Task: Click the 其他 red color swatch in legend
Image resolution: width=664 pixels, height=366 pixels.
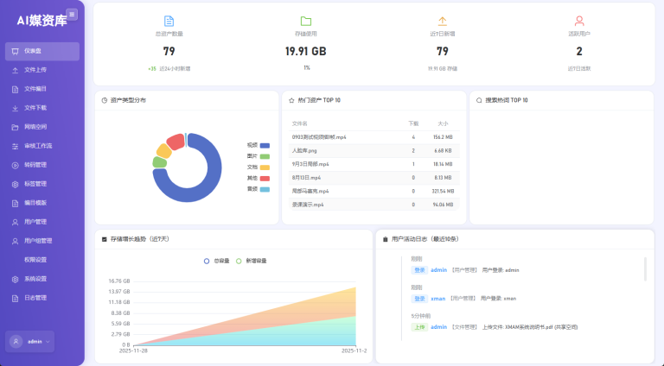Action: coord(265,178)
